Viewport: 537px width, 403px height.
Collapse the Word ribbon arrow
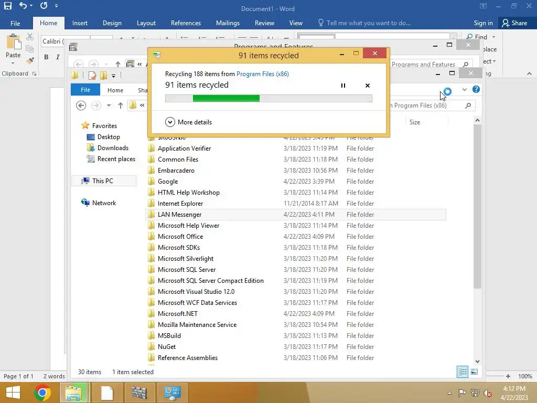[x=529, y=73]
